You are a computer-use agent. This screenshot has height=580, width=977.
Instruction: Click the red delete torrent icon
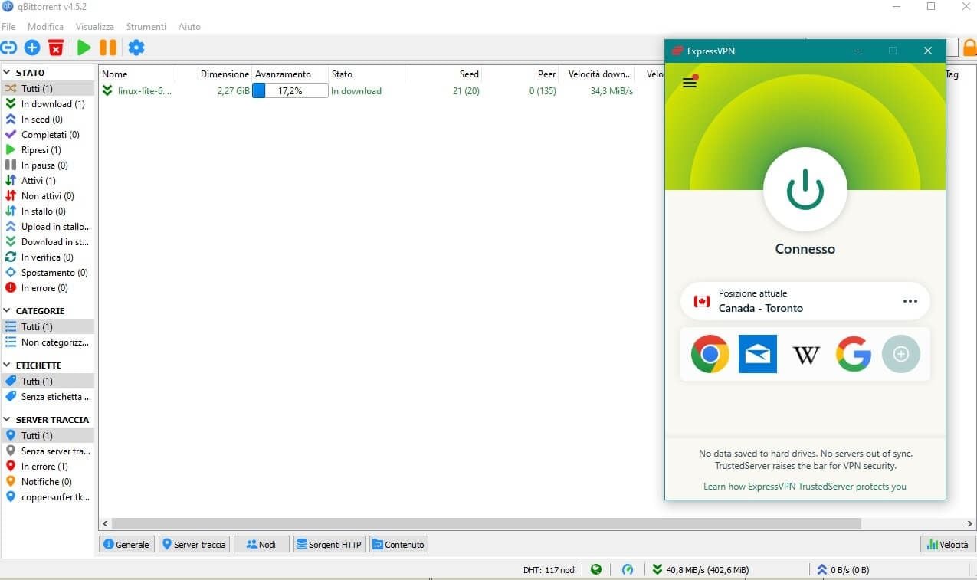point(56,48)
